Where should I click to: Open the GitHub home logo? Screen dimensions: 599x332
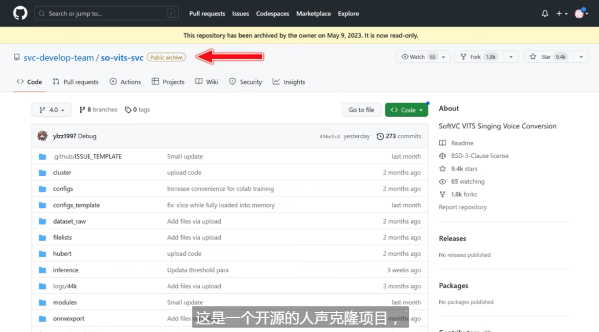(x=21, y=13)
